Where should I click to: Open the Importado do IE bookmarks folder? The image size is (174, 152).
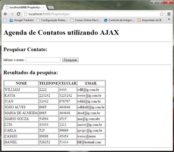[x=150, y=20]
